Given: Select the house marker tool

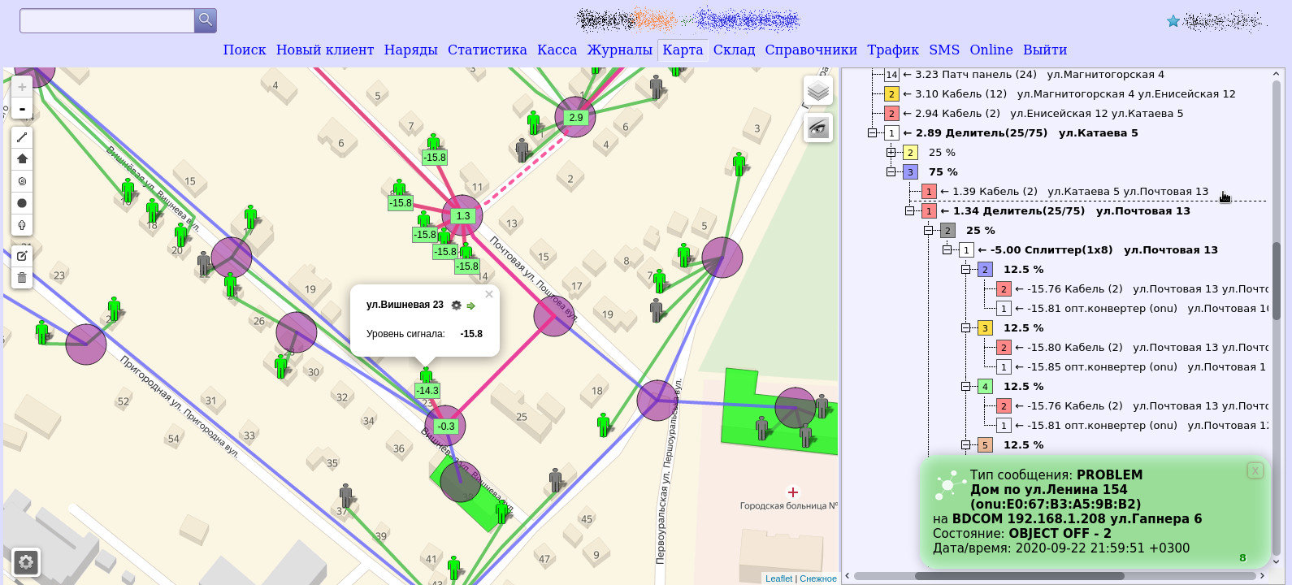Looking at the screenshot, I should coord(22,159).
